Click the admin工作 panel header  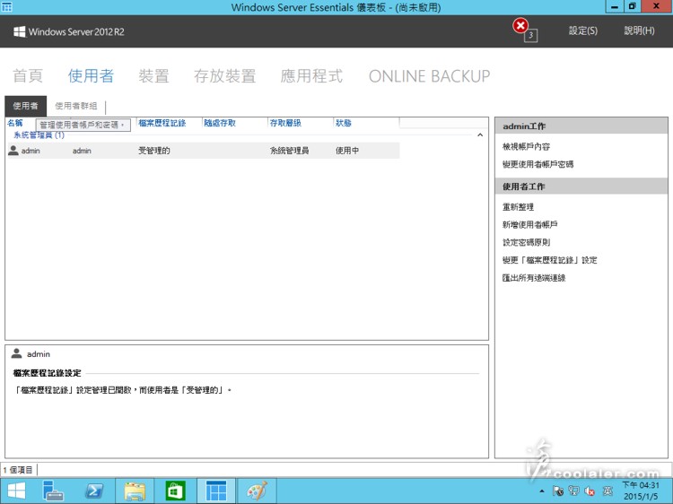[581, 126]
